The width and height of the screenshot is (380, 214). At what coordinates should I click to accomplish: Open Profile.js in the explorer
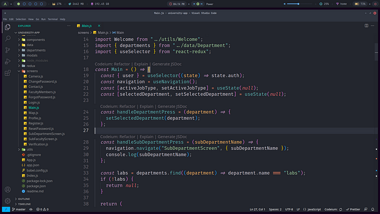click(35, 118)
